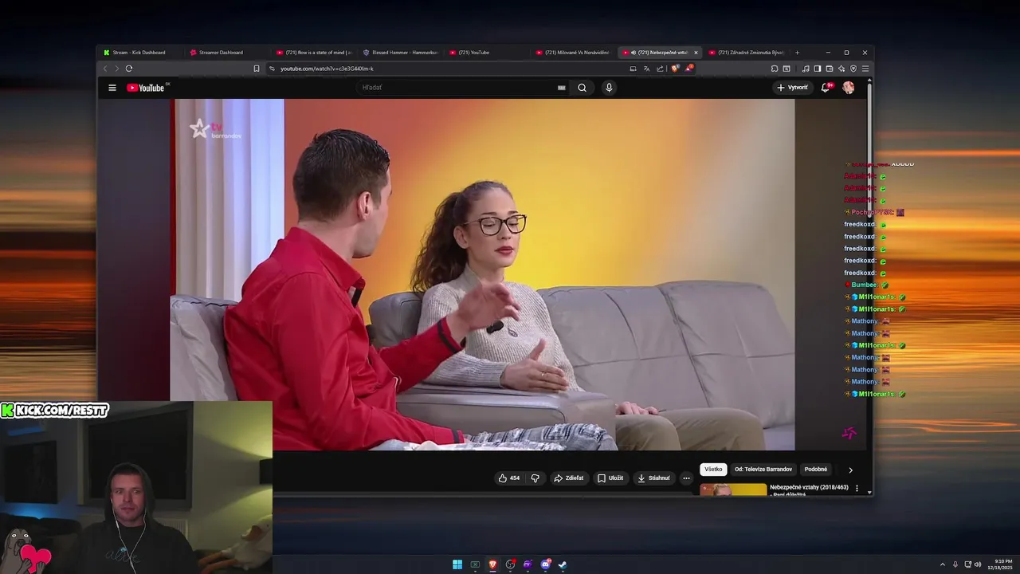The height and width of the screenshot is (574, 1020).
Task: Open the YouTube hamburger guide menu
Action: pyautogui.click(x=112, y=88)
